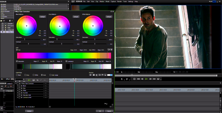Open the Edit menu
The width and height of the screenshot is (222, 113).
[x=88, y=2]
